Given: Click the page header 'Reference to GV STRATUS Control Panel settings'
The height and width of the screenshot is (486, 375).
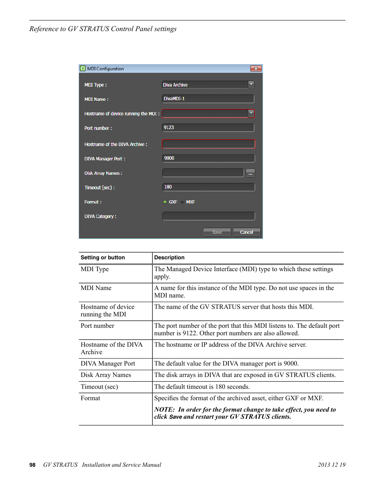Looking at the screenshot, I should 103,29.
